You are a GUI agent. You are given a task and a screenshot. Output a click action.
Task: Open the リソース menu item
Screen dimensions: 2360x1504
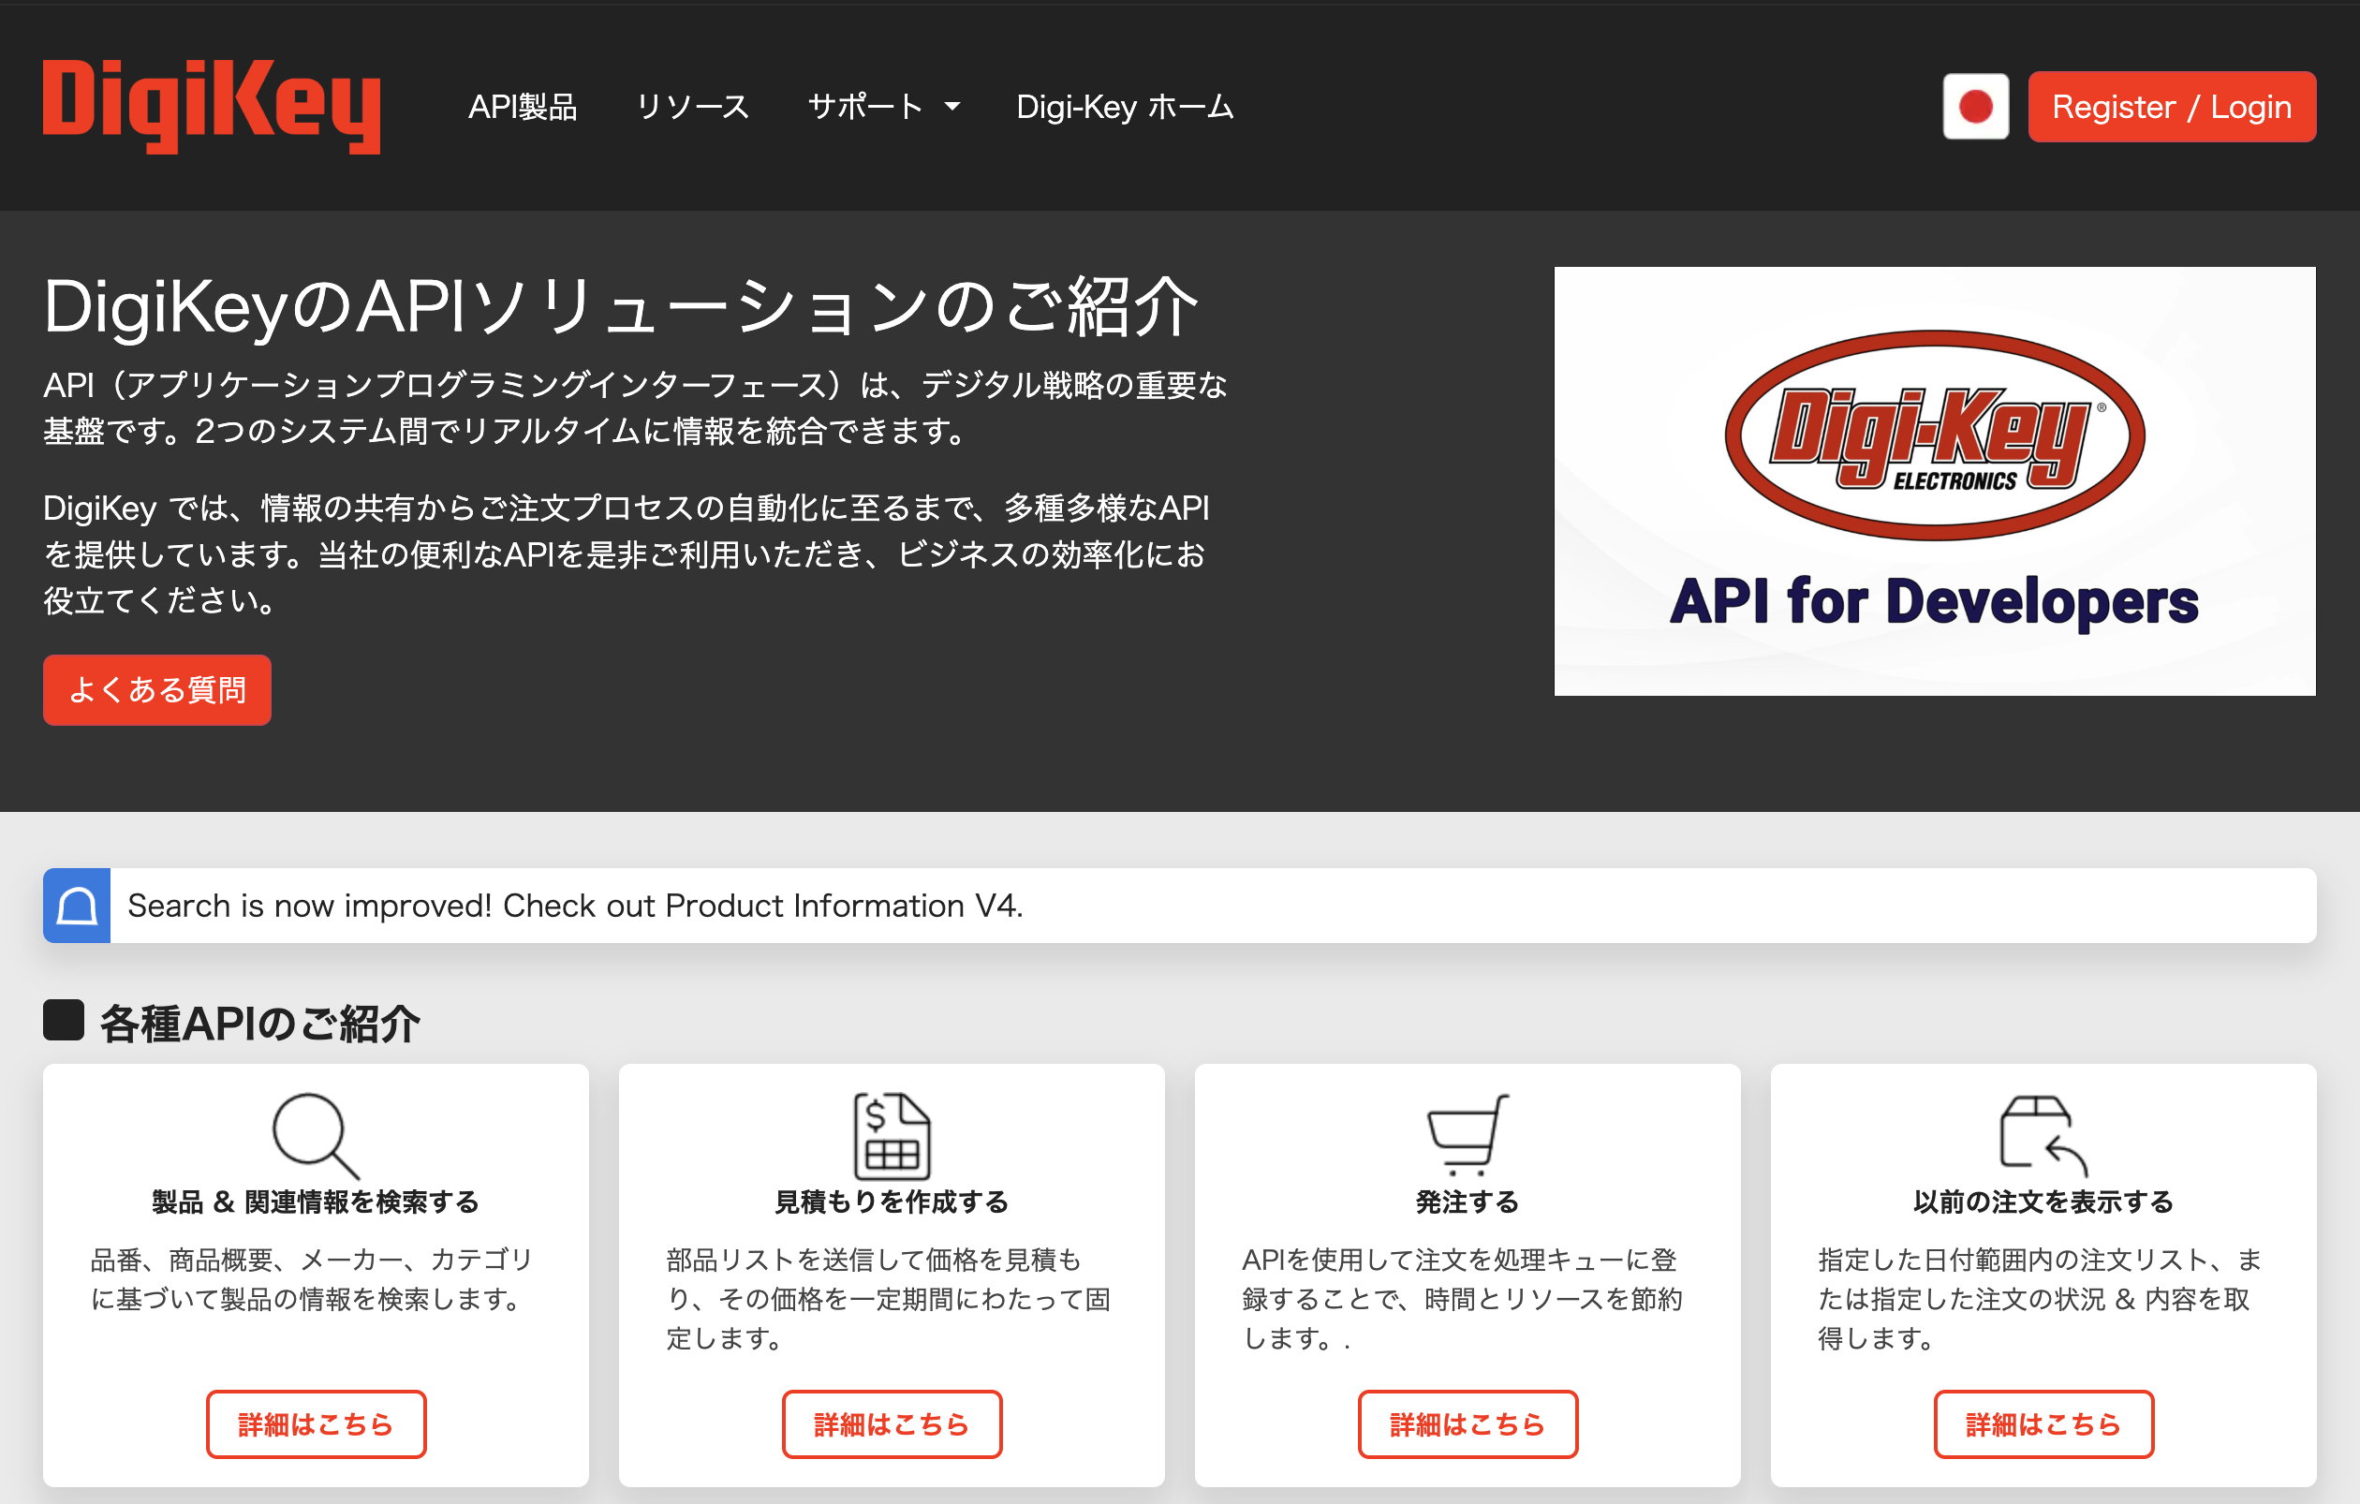(692, 106)
